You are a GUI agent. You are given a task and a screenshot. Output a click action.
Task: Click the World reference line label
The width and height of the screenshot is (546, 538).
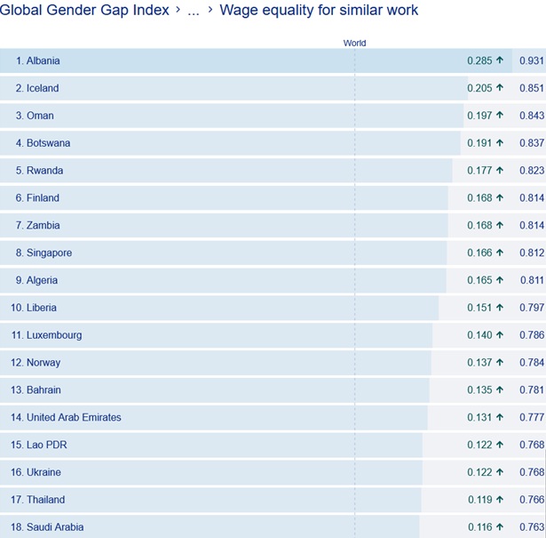coord(354,43)
